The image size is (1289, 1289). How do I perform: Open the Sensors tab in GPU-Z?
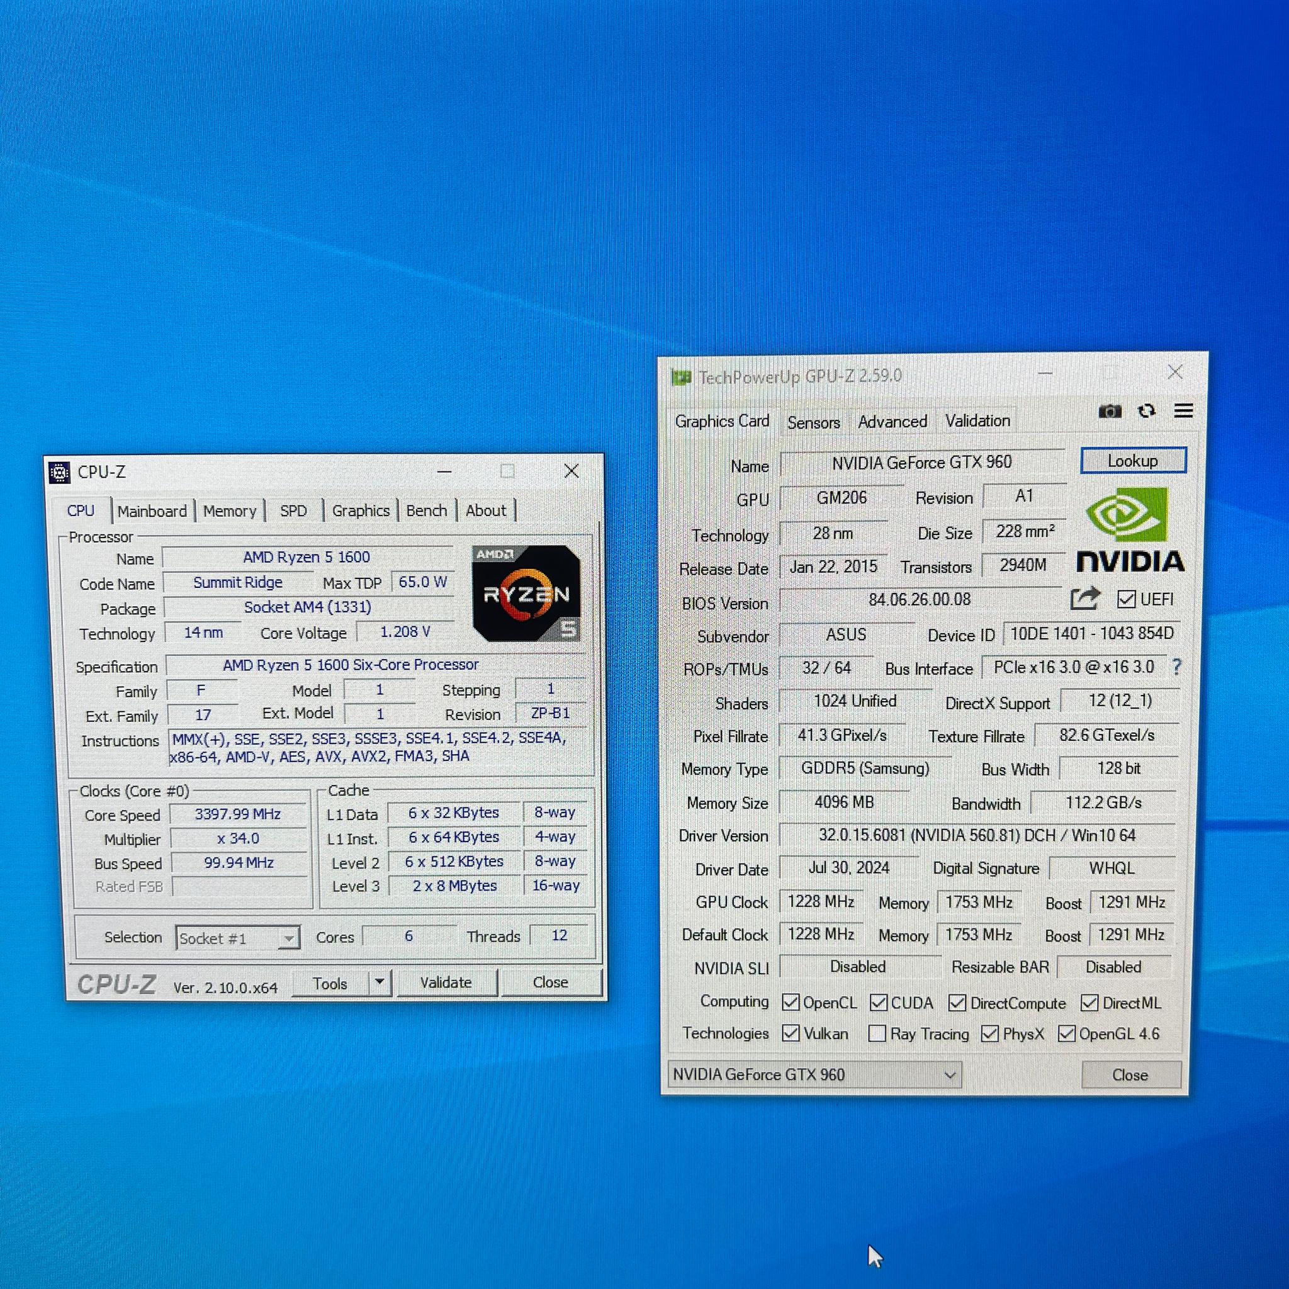coord(813,422)
